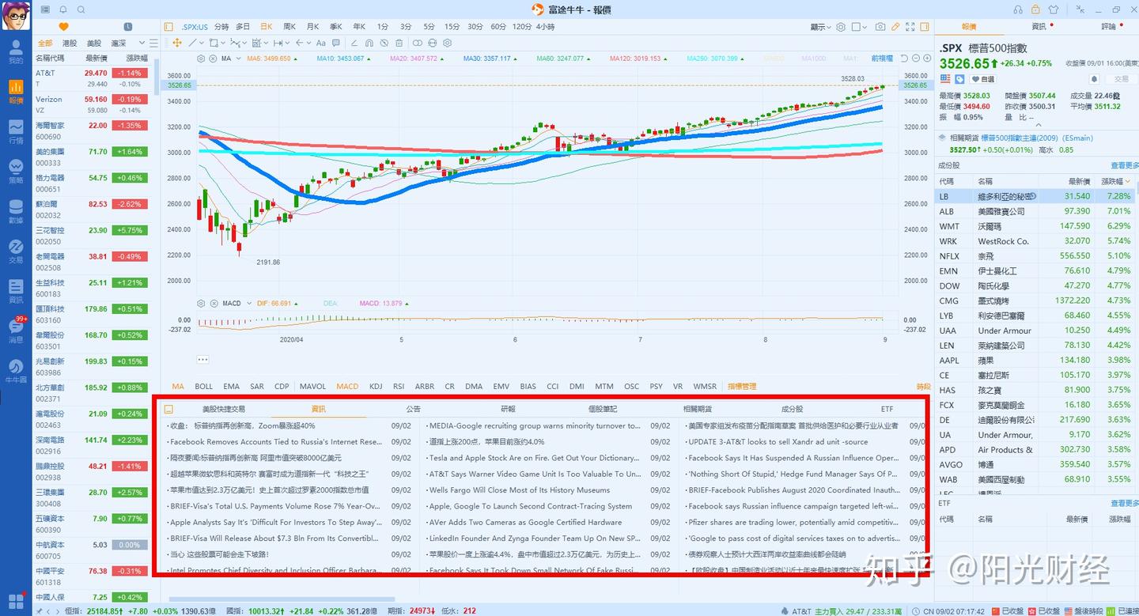1139x616 pixels.
Task: Open 牛牛圈 in the left sidebar
Action: (x=16, y=371)
